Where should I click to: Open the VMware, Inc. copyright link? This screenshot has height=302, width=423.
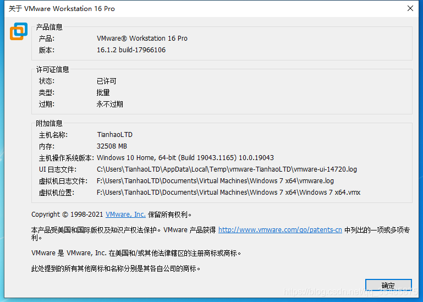[x=125, y=215]
